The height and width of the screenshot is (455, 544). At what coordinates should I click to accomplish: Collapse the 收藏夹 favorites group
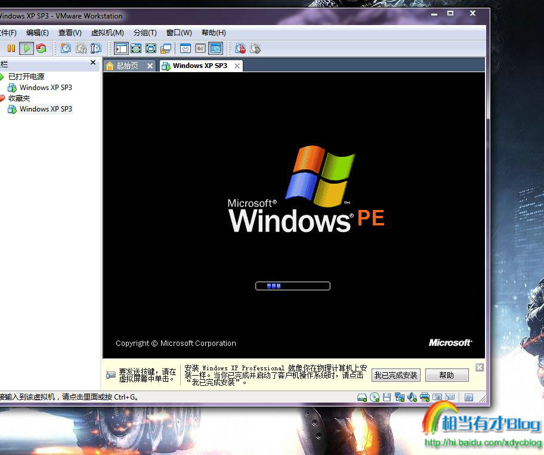(x=2, y=98)
